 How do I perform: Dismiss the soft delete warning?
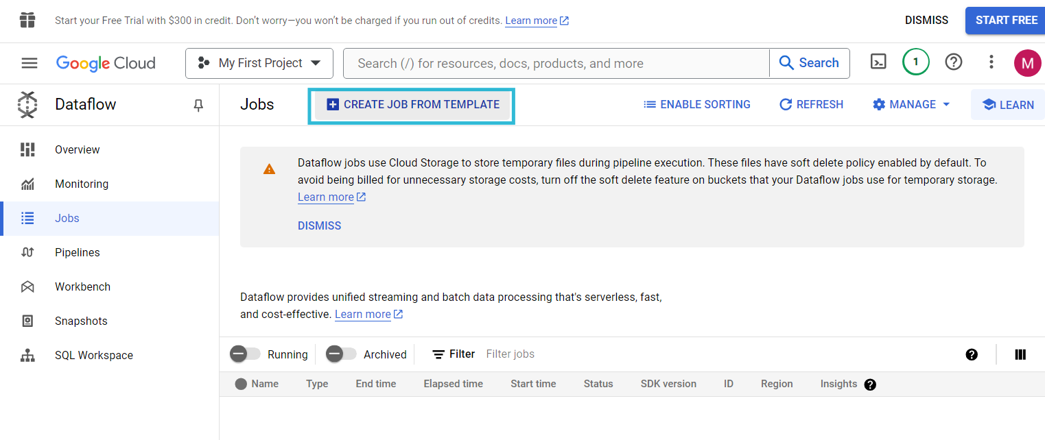point(319,225)
